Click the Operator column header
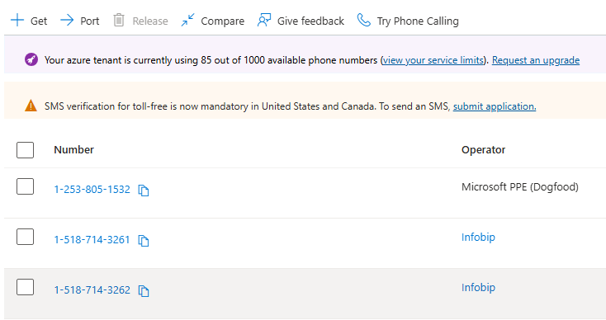 click(483, 150)
